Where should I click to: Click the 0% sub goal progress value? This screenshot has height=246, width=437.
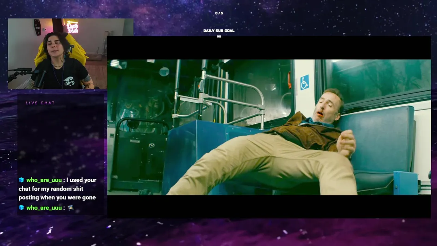219,37
